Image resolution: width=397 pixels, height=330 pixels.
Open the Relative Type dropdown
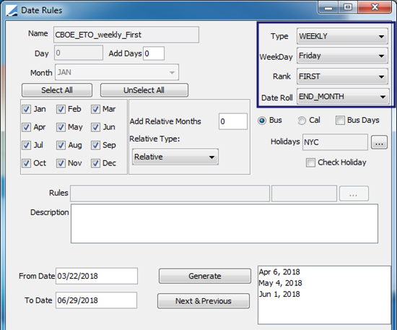(x=175, y=157)
